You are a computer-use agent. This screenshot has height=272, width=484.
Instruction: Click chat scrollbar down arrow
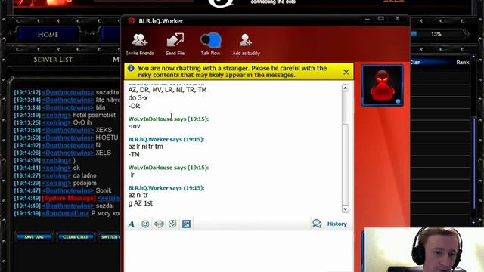click(346, 209)
